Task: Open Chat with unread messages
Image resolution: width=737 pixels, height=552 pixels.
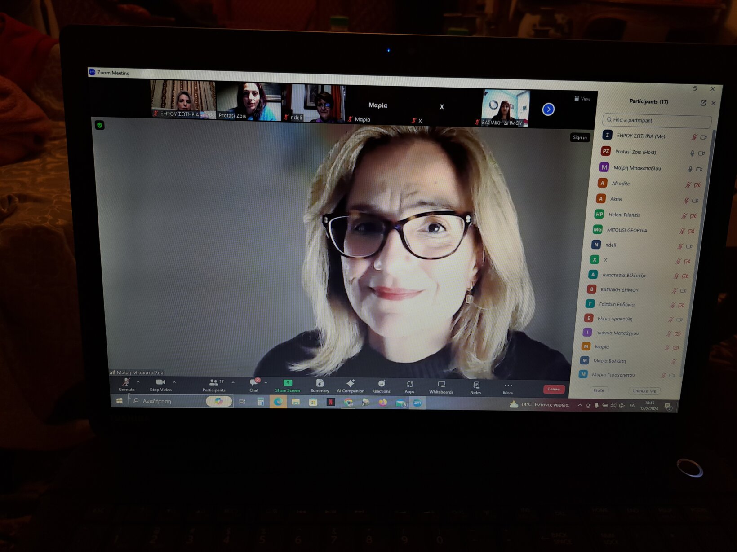Action: [254, 384]
